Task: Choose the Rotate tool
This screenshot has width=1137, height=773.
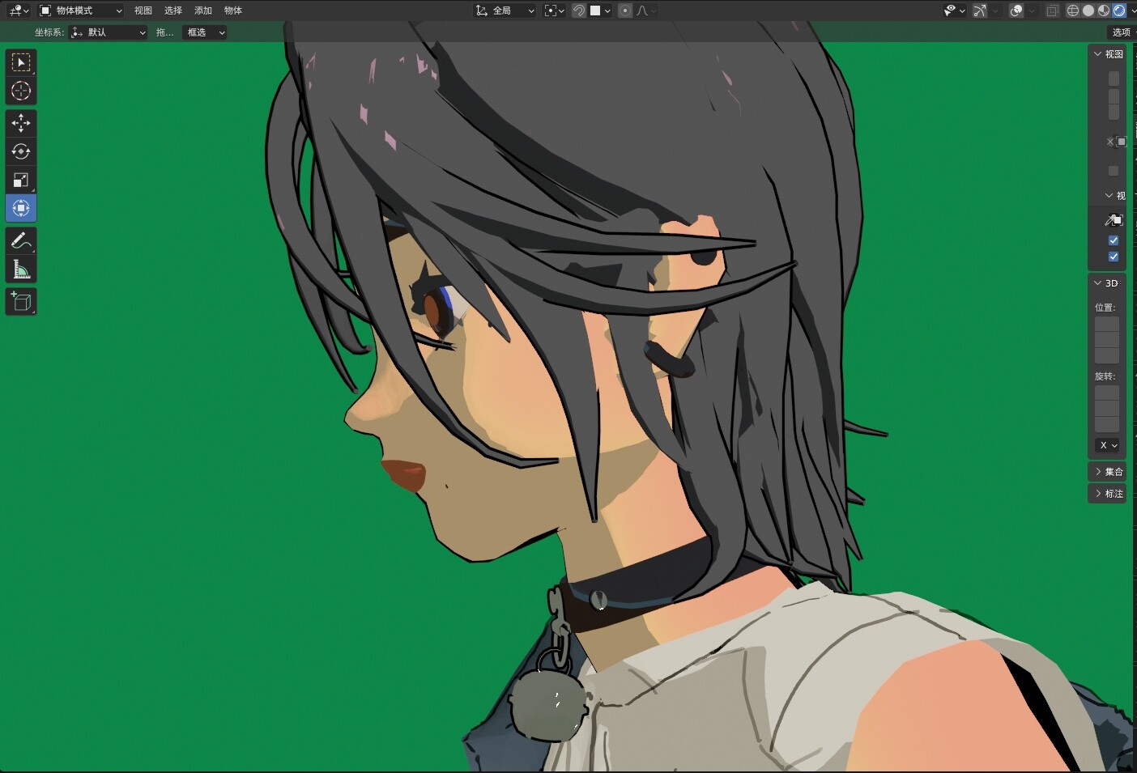Action: click(21, 151)
